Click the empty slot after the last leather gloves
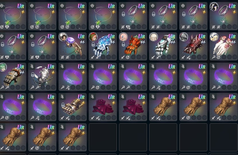 tap(103, 137)
